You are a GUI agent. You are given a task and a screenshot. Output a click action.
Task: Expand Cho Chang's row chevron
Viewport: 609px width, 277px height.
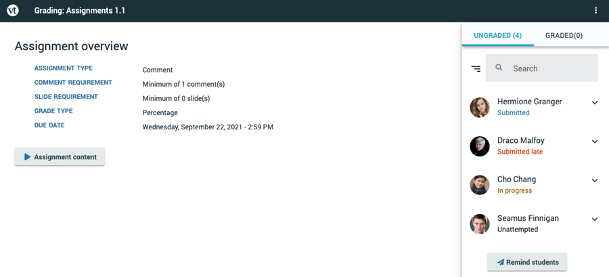click(x=595, y=181)
